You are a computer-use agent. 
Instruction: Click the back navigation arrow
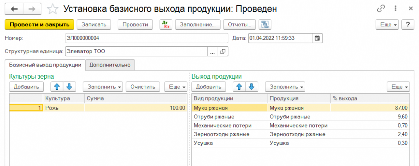[x=14, y=9]
